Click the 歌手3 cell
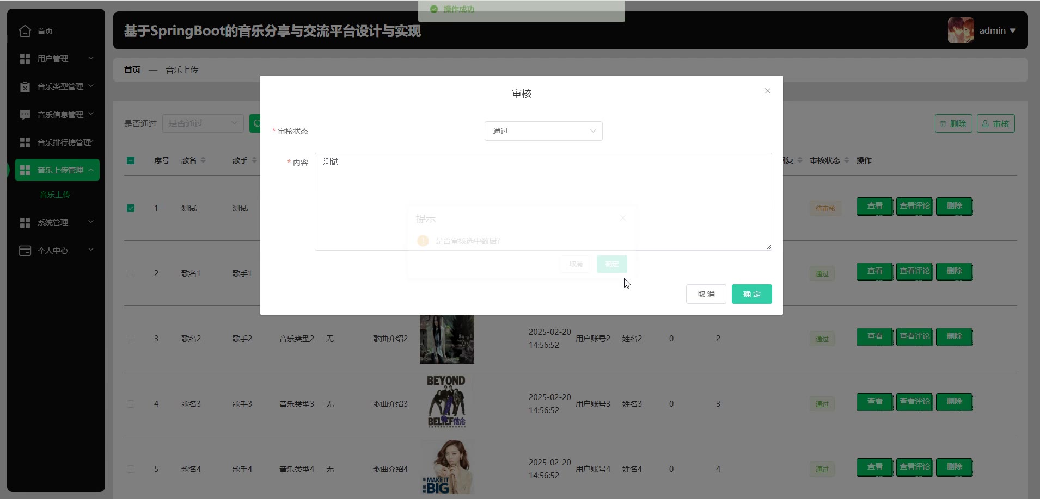1040x499 pixels. tap(242, 404)
